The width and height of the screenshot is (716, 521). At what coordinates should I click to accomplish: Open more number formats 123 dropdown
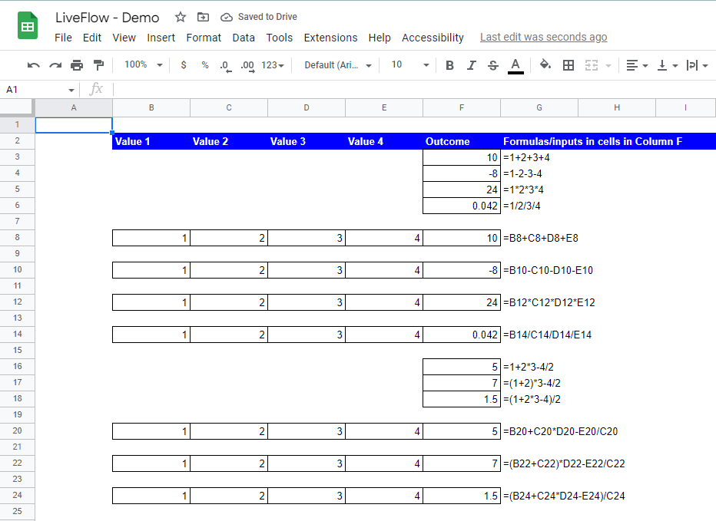coord(273,65)
